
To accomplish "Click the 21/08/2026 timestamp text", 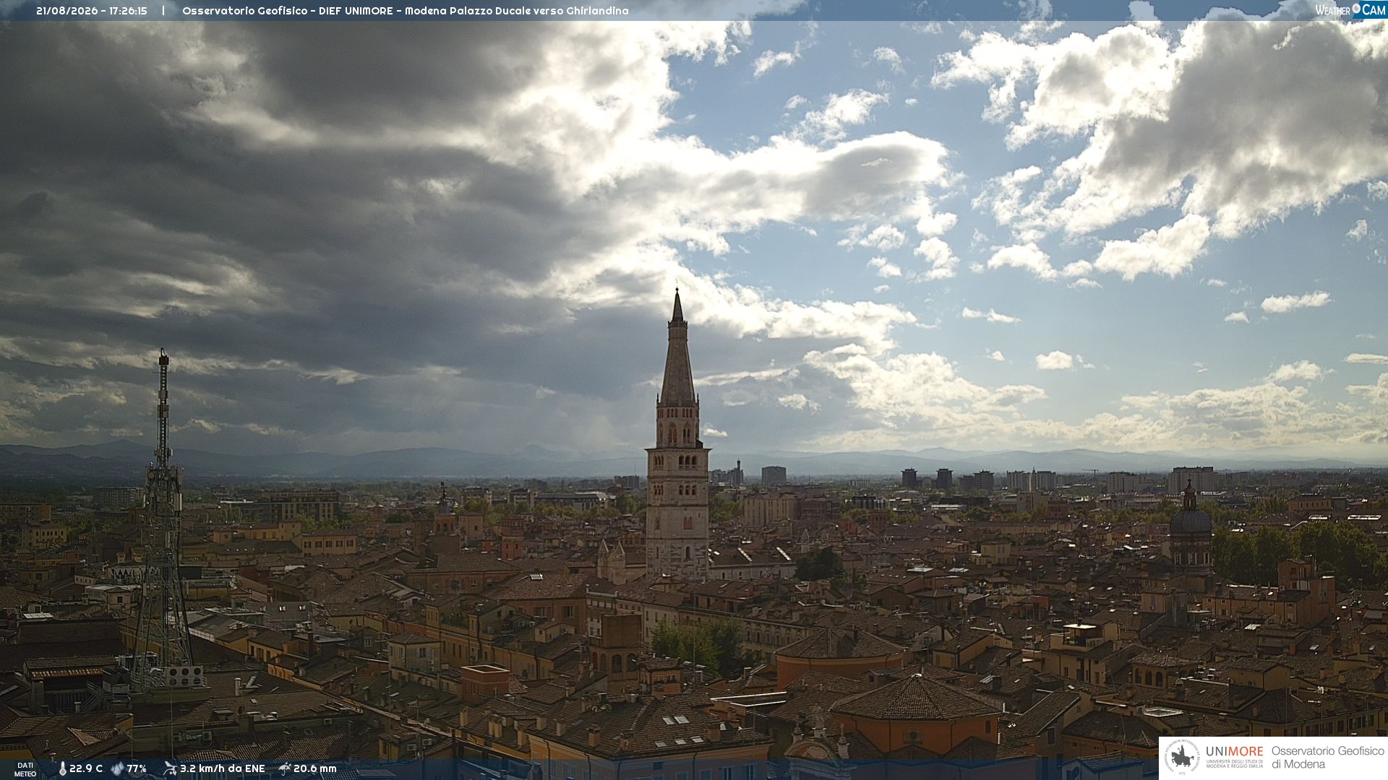I will 92,11.
